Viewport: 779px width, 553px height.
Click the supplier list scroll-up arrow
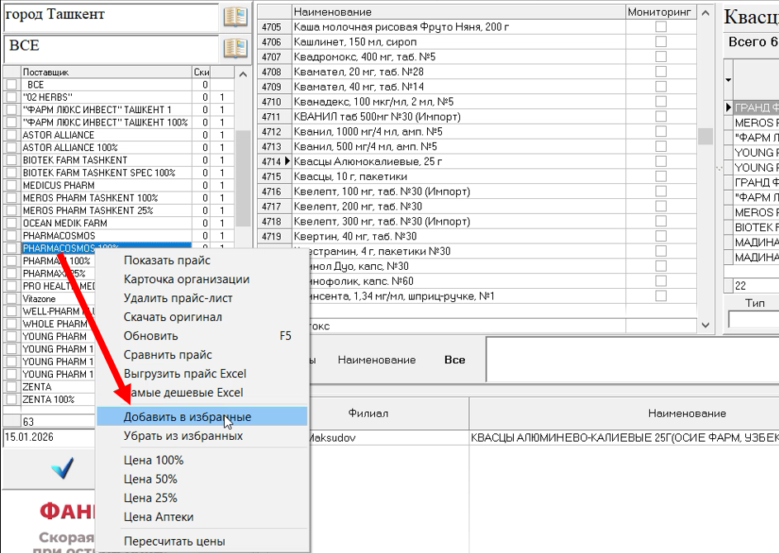(x=242, y=74)
